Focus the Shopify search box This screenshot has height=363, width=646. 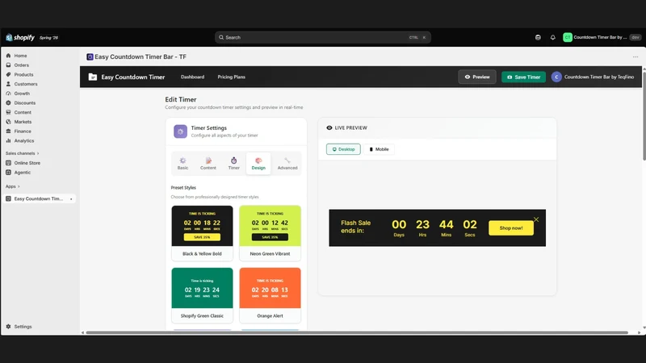tap(322, 37)
